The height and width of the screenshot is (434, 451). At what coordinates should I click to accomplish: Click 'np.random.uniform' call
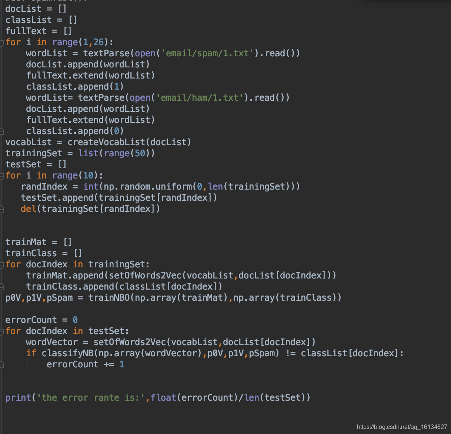coord(148,187)
